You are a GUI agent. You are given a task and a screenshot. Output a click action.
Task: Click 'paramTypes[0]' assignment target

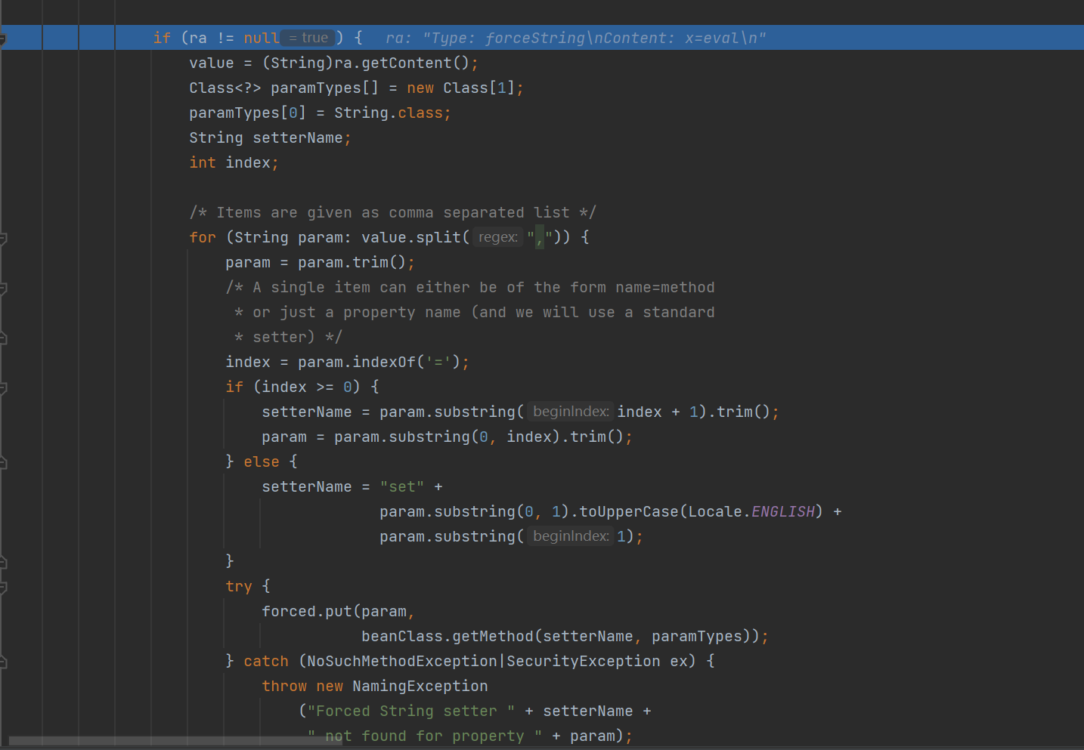click(248, 113)
